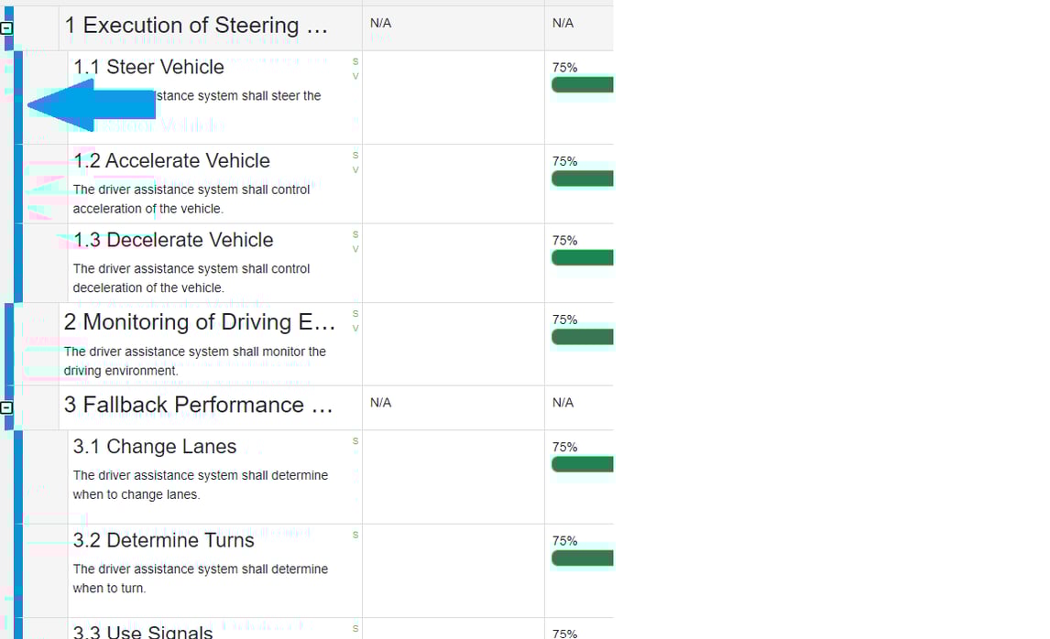Image resolution: width=1050 pixels, height=639 pixels.
Task: Click the big blue arrow pointing left
Action: click(90, 105)
